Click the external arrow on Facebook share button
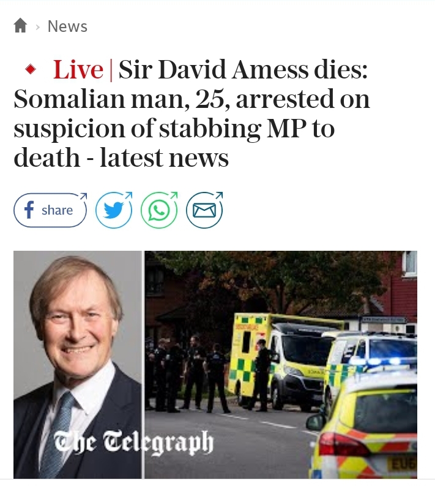 point(83,196)
